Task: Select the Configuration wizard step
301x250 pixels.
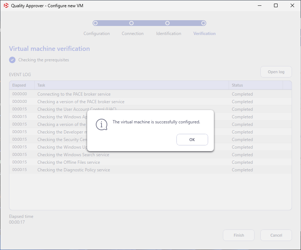Action: pyautogui.click(x=96, y=34)
